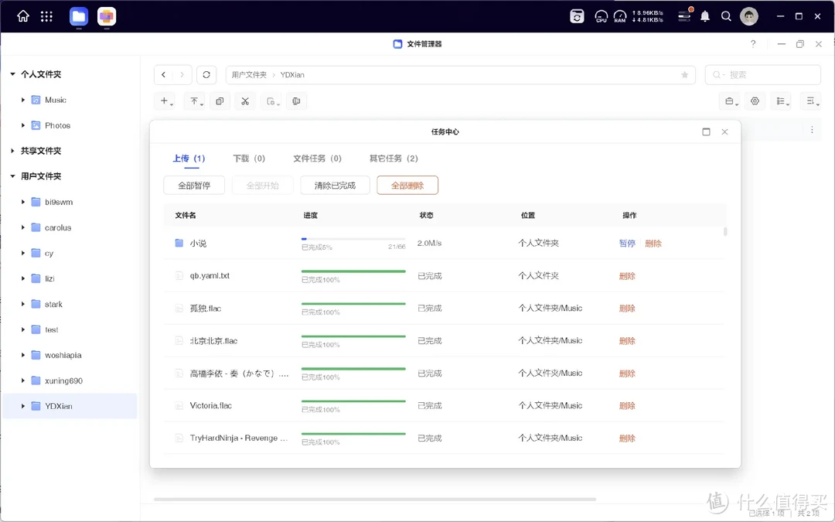This screenshot has width=835, height=522.
Task: Select the upload icon in the toolbar
Action: point(193,101)
